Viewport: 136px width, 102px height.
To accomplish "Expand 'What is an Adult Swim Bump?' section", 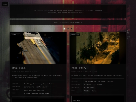I will 68,22.
